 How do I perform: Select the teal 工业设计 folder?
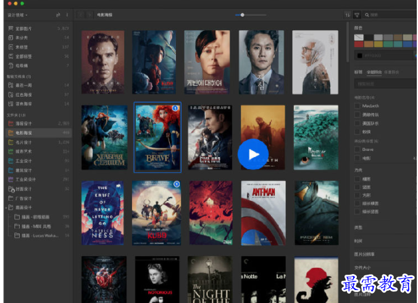pyautogui.click(x=38, y=161)
